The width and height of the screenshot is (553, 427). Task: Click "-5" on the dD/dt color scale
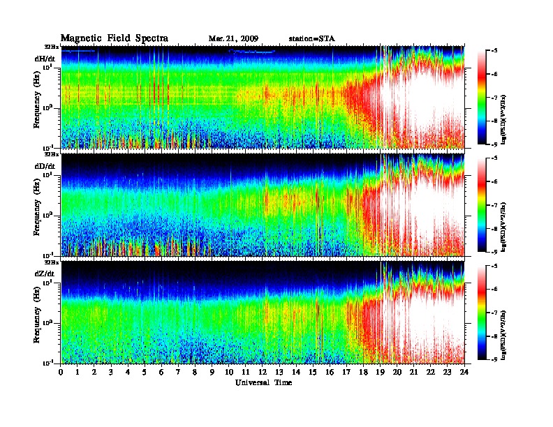[x=494, y=158]
